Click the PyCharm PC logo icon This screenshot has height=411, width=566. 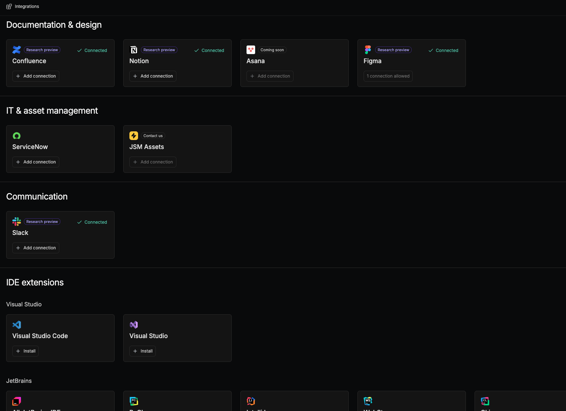click(134, 401)
